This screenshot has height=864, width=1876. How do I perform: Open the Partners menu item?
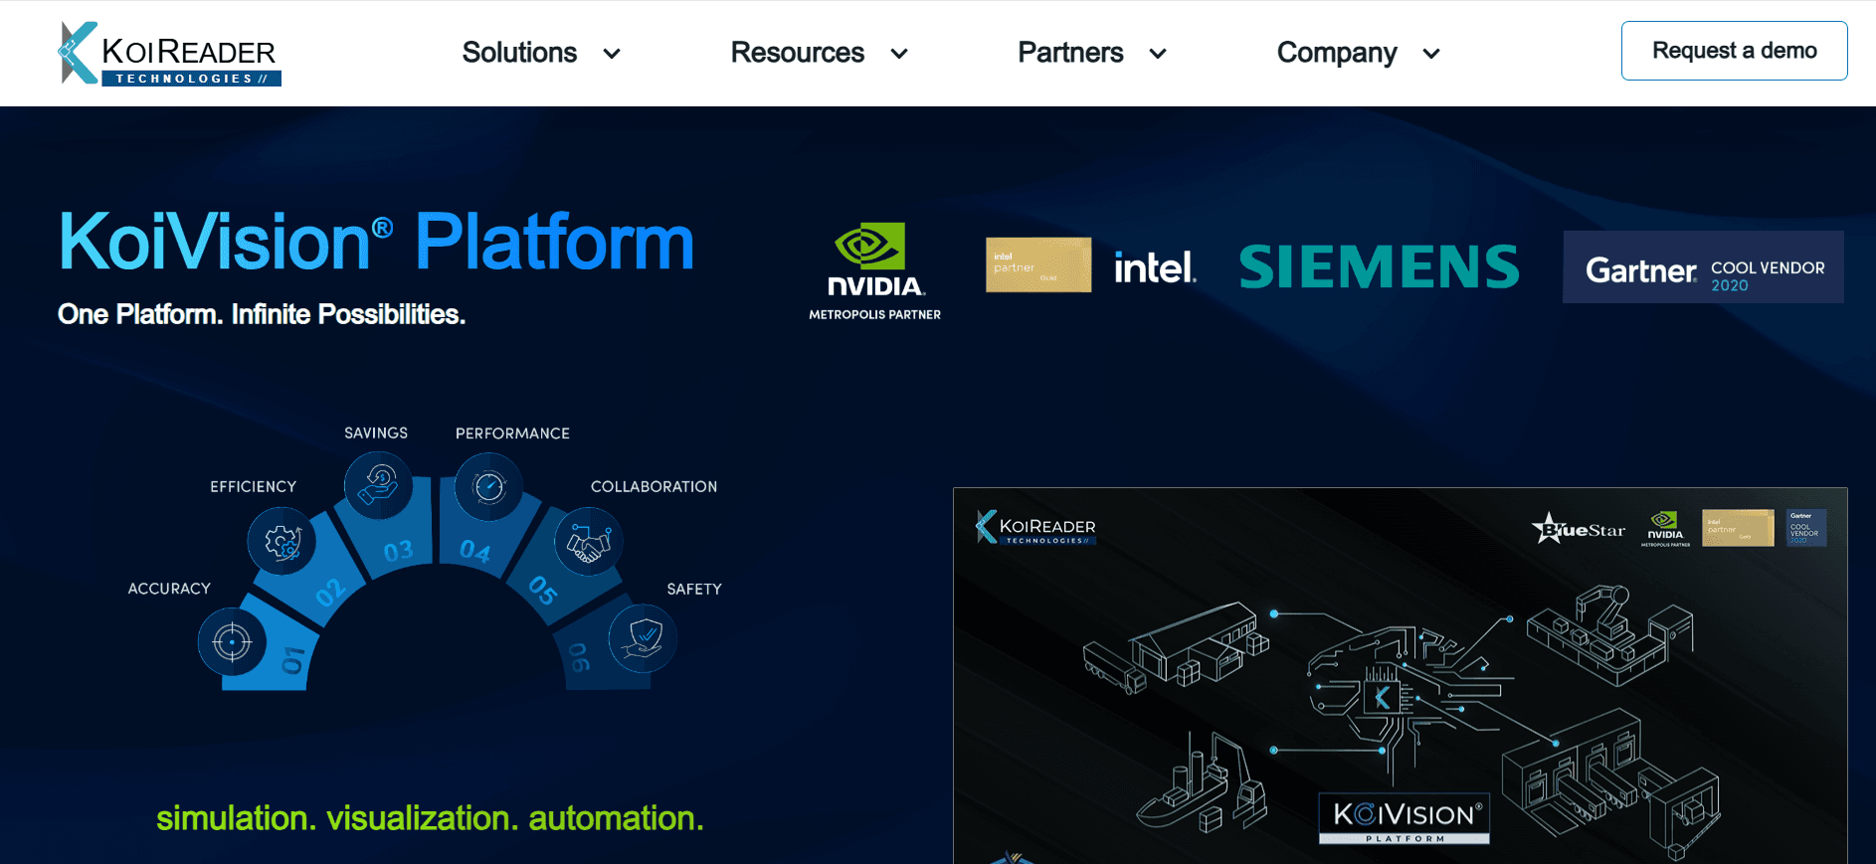[x=1070, y=53]
